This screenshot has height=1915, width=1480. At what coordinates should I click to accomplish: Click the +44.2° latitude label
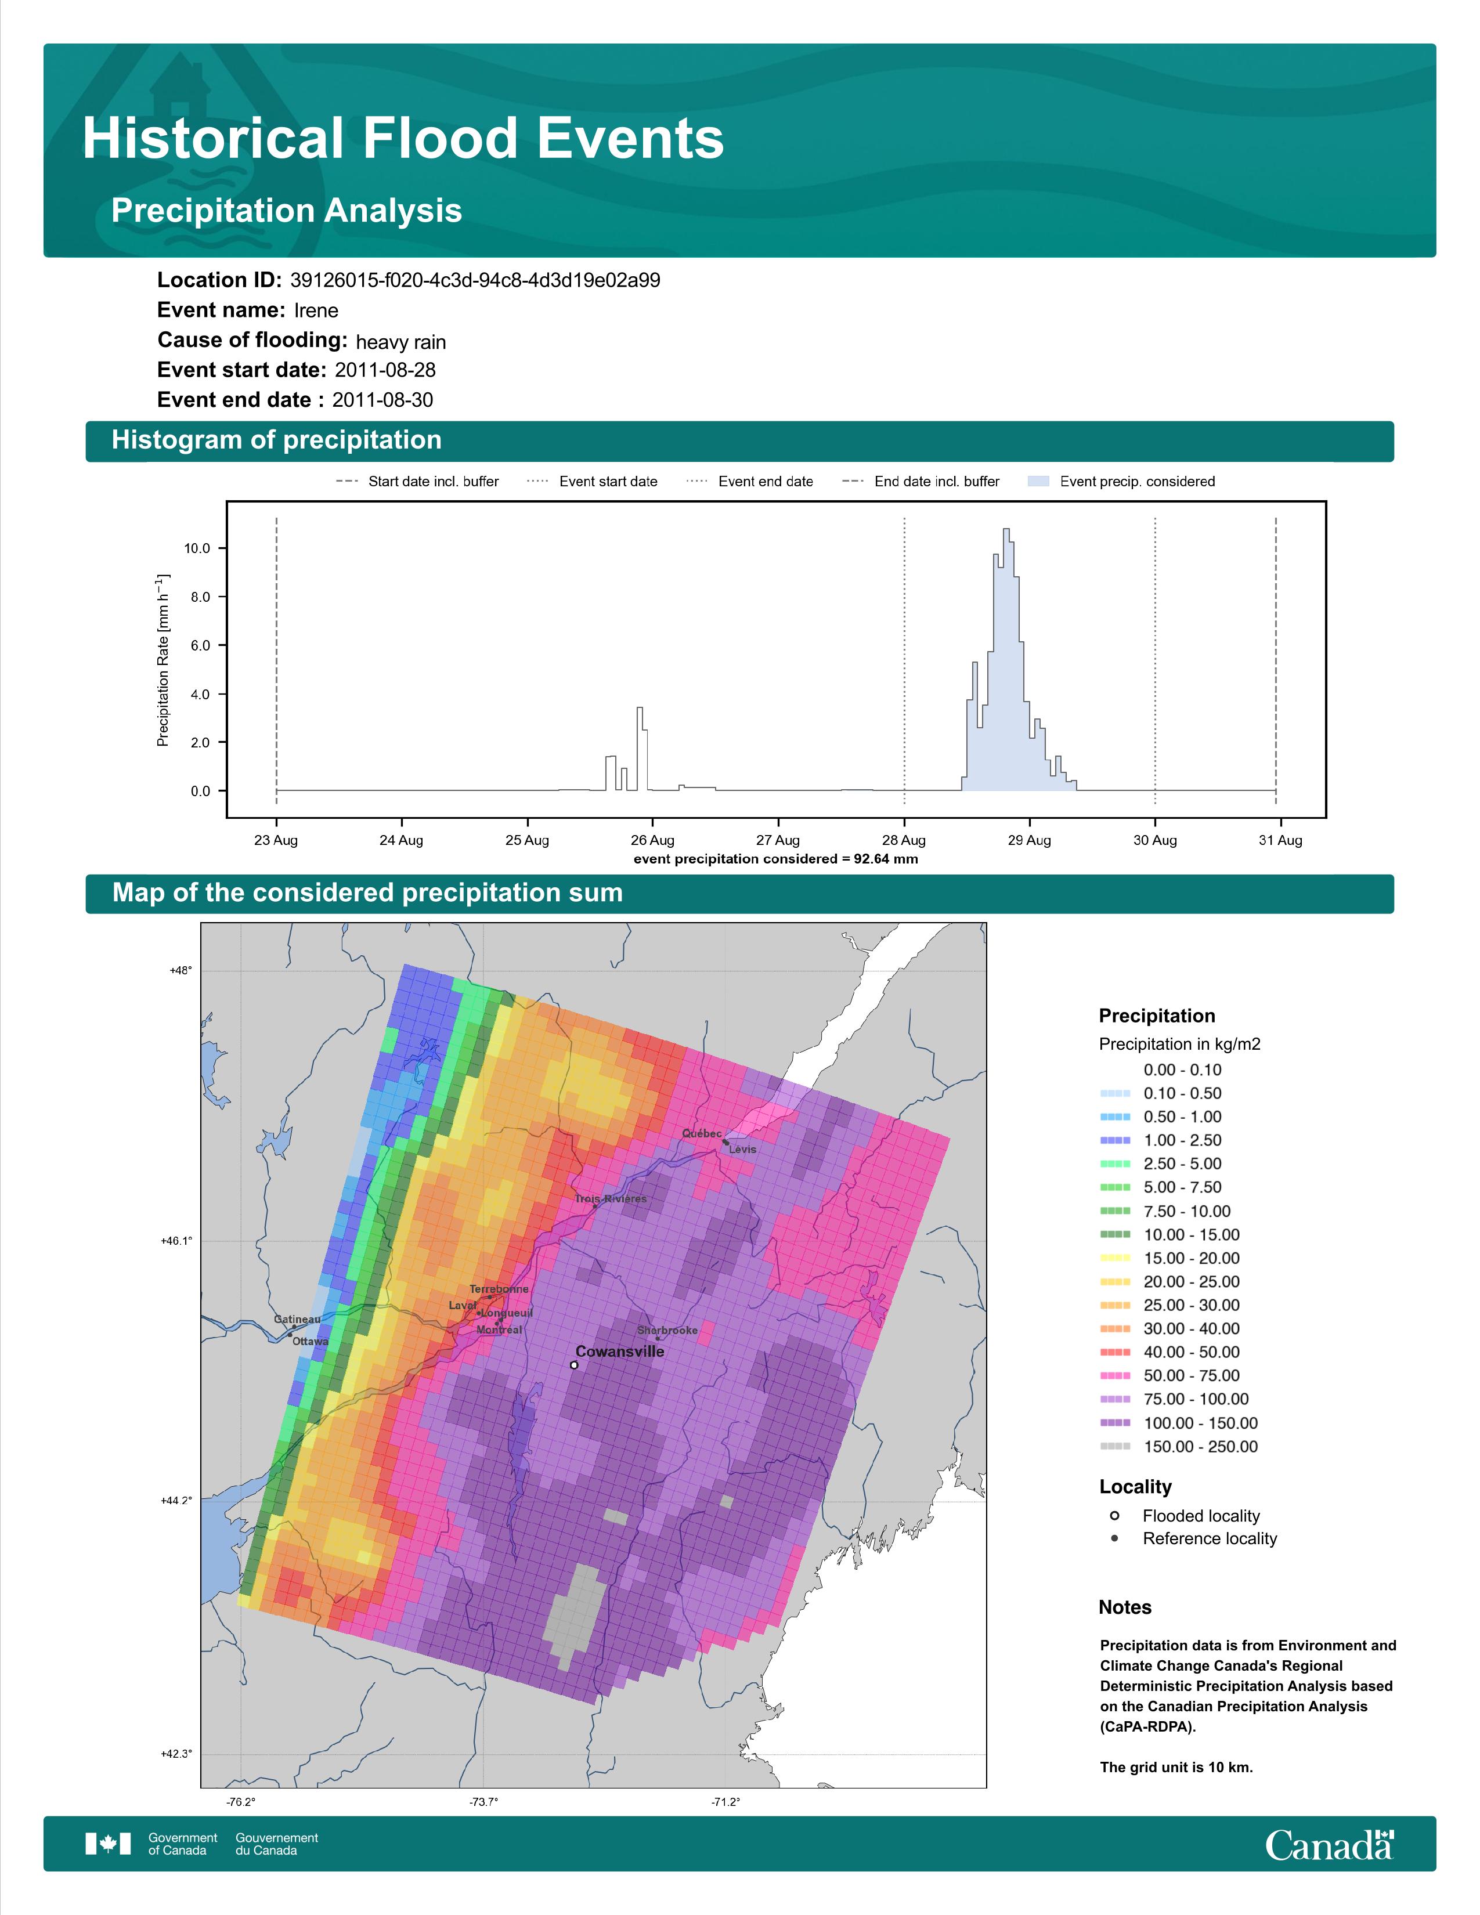point(176,1500)
